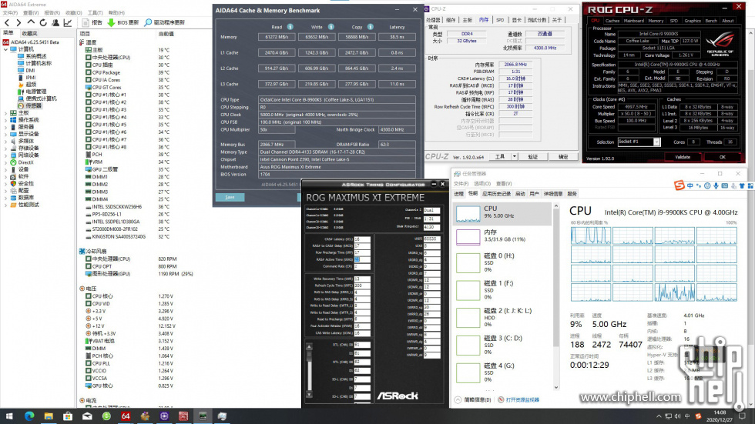
Task: Switch to 详细信息 tab in Task Manager
Action: pos(553,194)
